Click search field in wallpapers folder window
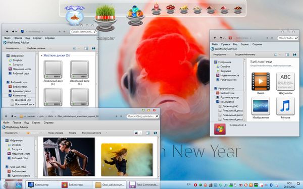Image resolution: width=303 pixels, height=189 pixels. [x=142, y=116]
